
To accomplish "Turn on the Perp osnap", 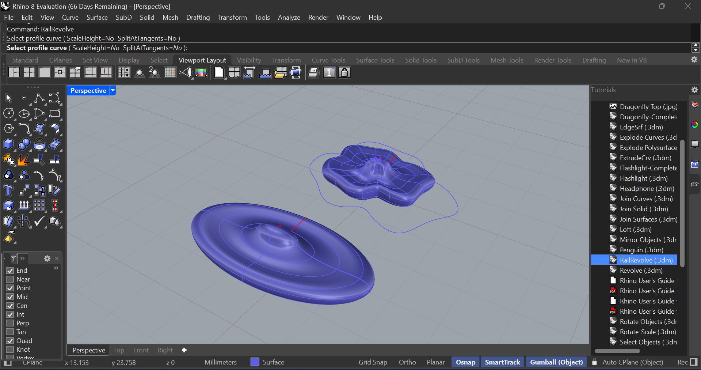I will (x=10, y=323).
